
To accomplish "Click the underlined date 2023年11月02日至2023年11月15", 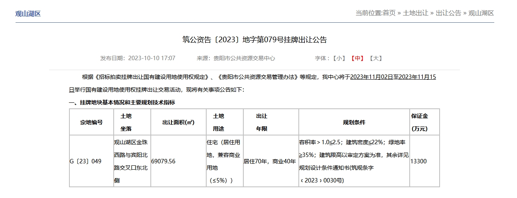I will (x=393, y=77).
